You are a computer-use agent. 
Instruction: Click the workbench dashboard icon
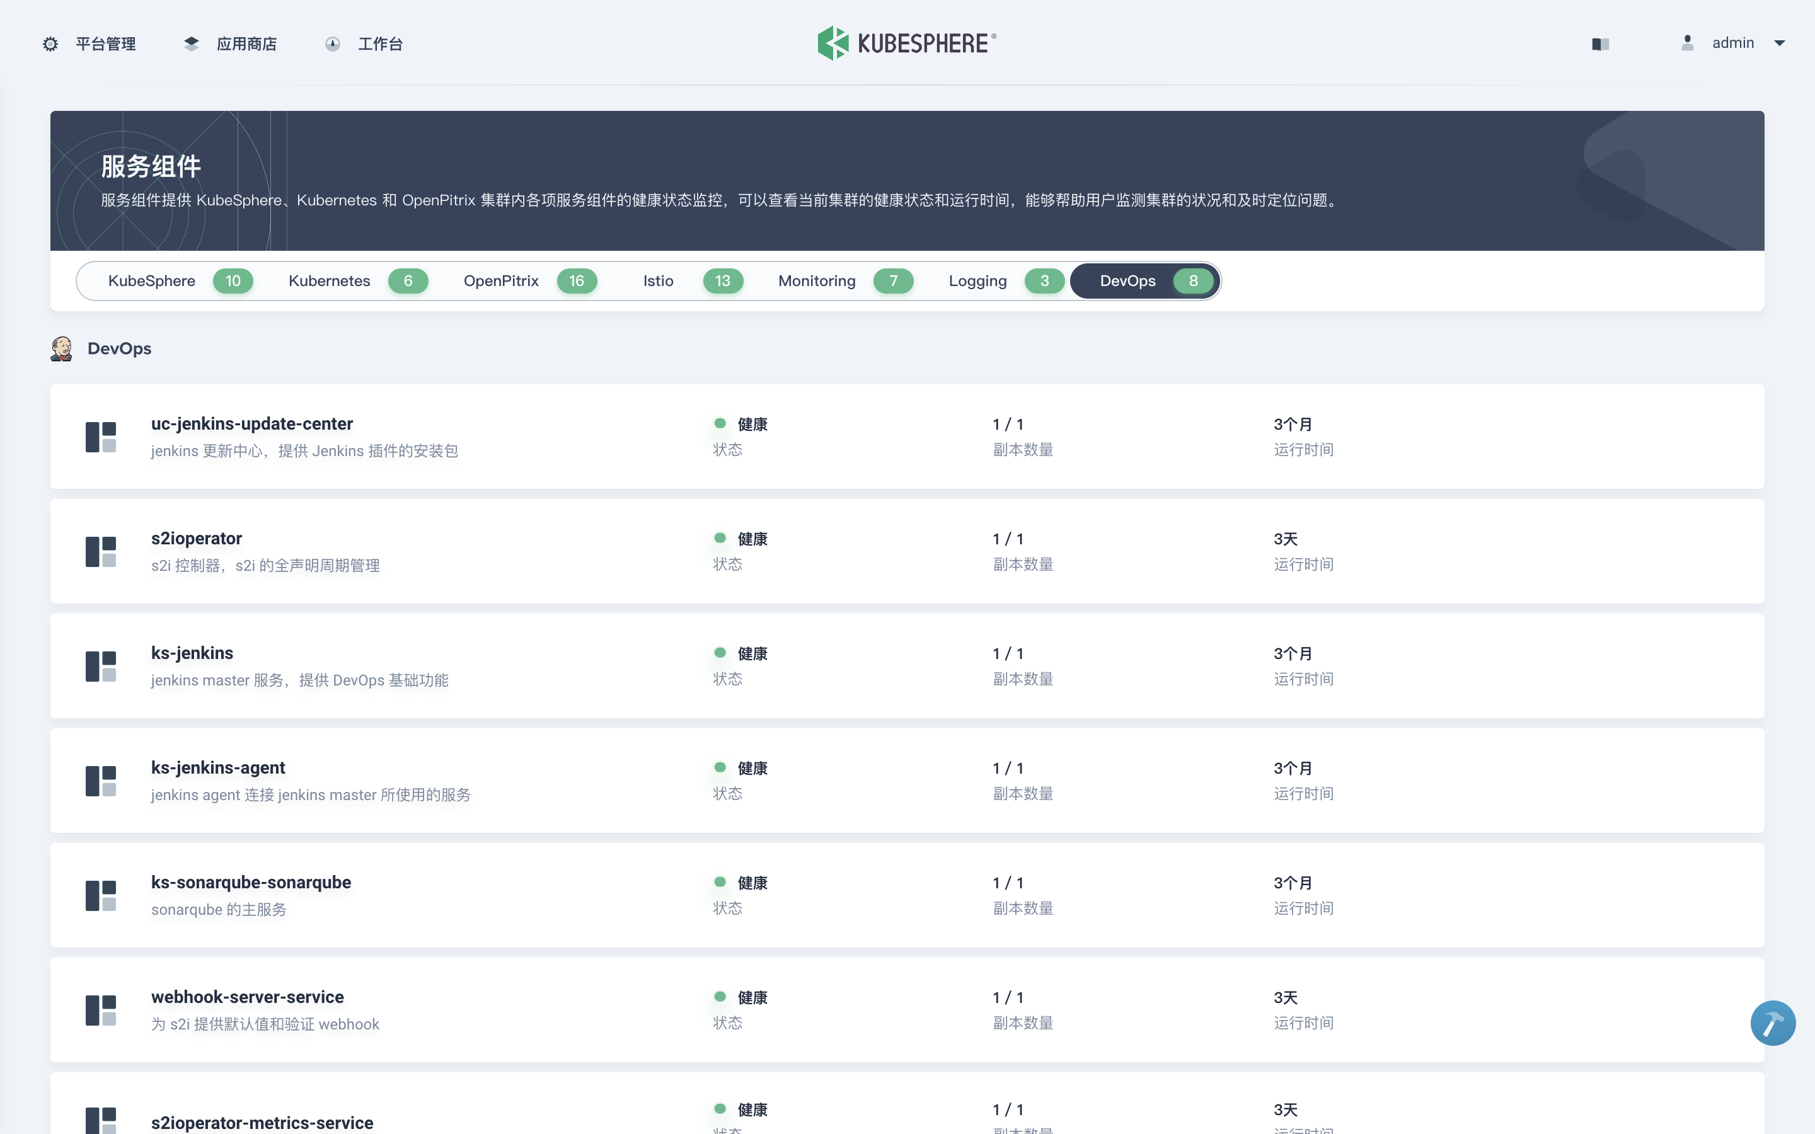tap(332, 44)
